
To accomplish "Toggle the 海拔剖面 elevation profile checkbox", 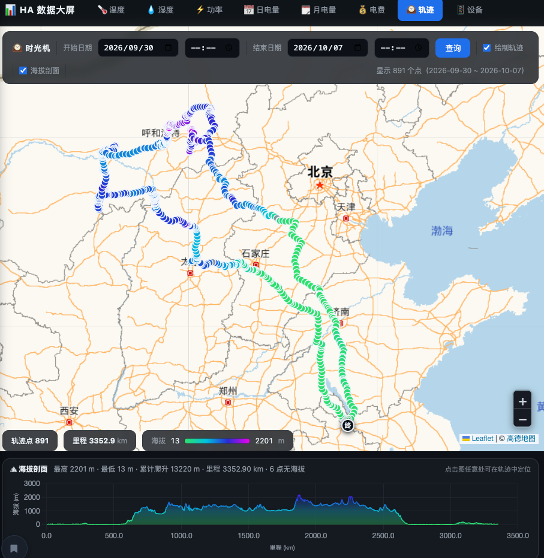I will (x=23, y=70).
